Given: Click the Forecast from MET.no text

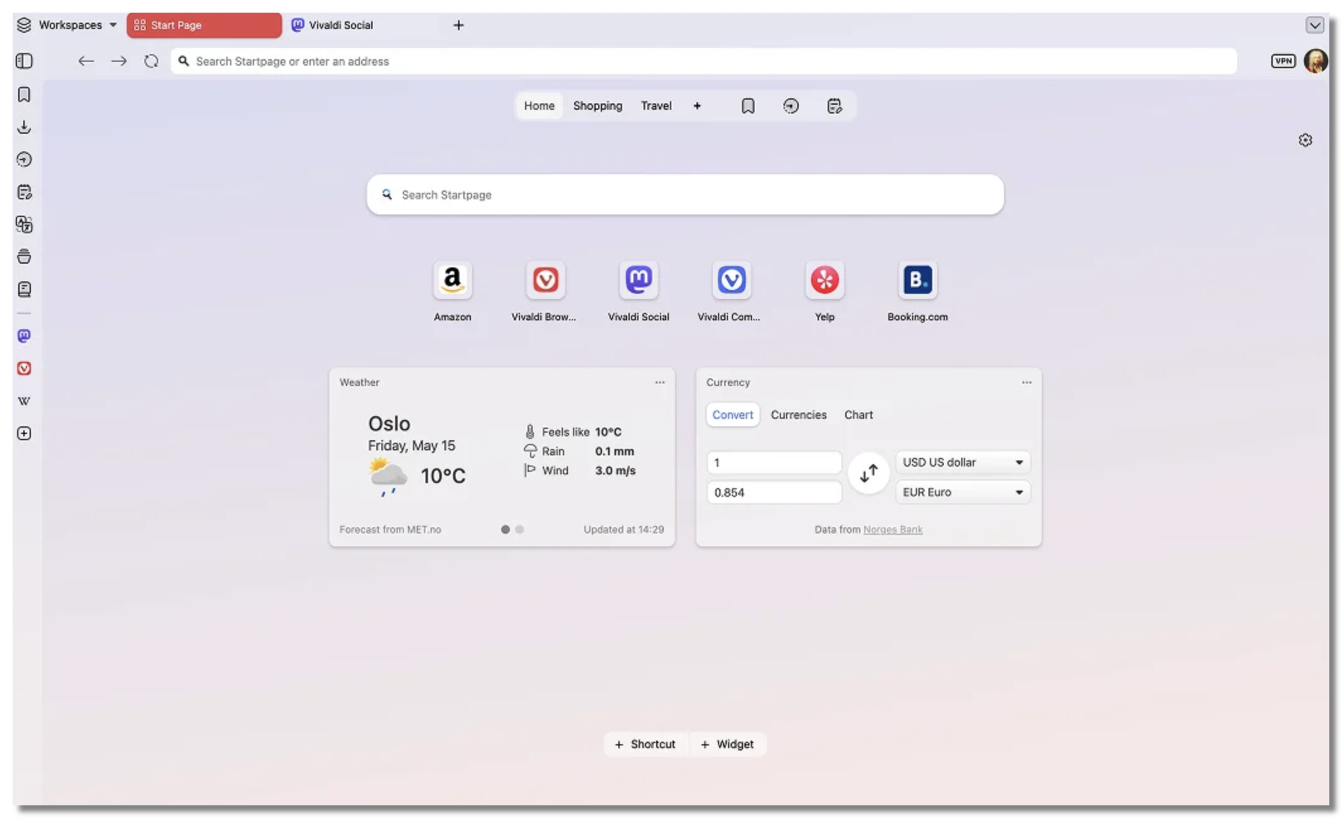Looking at the screenshot, I should click(390, 530).
